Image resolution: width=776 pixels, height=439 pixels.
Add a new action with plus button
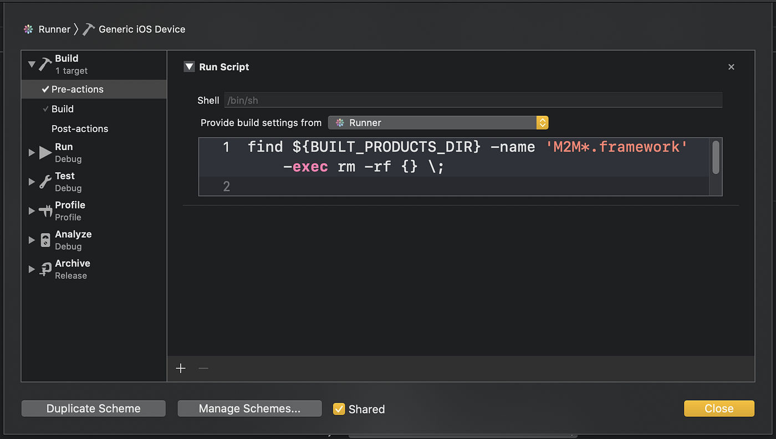(181, 368)
